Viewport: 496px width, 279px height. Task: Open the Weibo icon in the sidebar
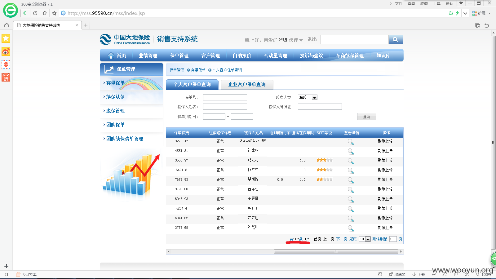tap(6, 51)
